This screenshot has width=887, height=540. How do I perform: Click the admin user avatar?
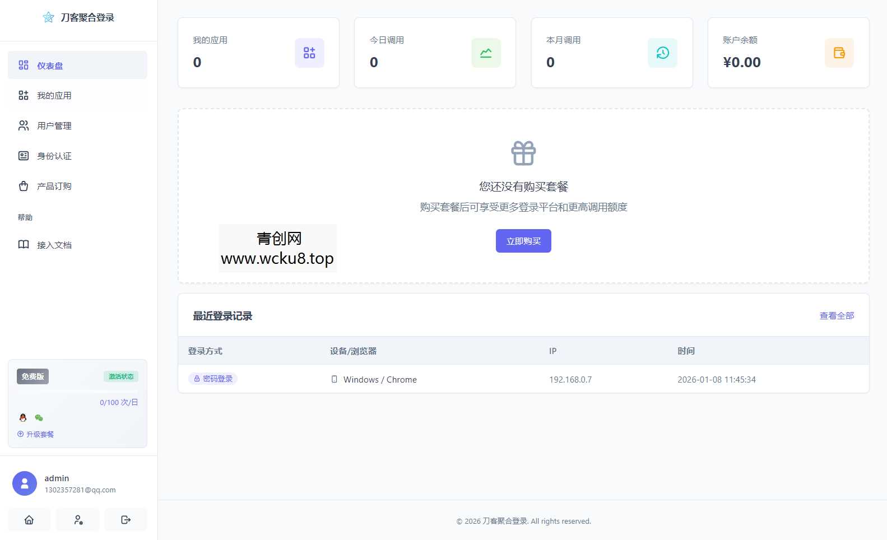(x=25, y=483)
